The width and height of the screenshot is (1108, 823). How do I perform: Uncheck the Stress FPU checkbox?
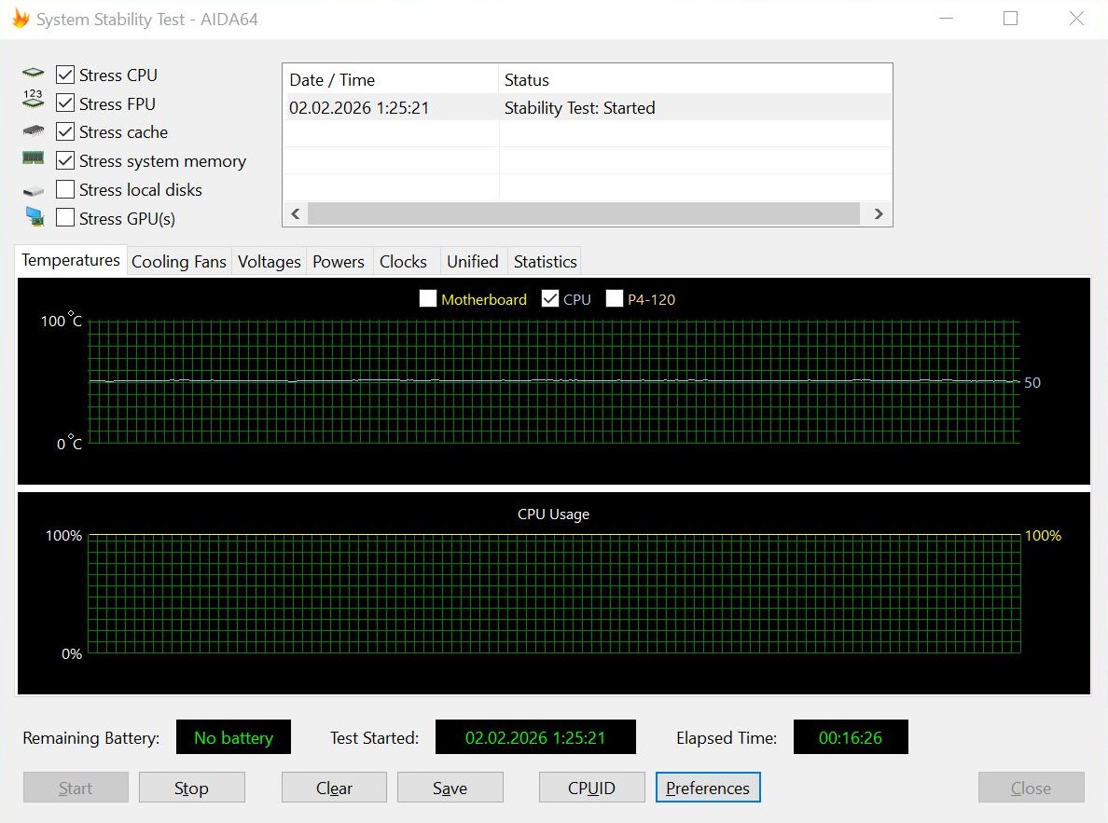click(65, 103)
